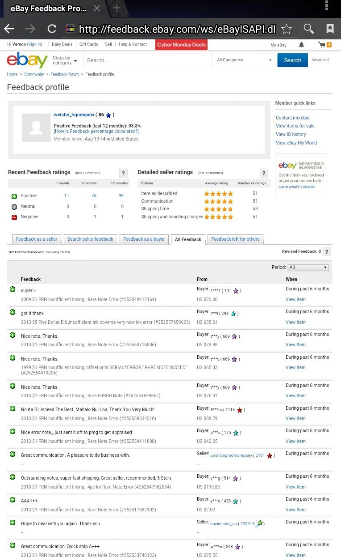Open How is Feedback percentage calculated link
341x557 pixels.
click(96, 132)
